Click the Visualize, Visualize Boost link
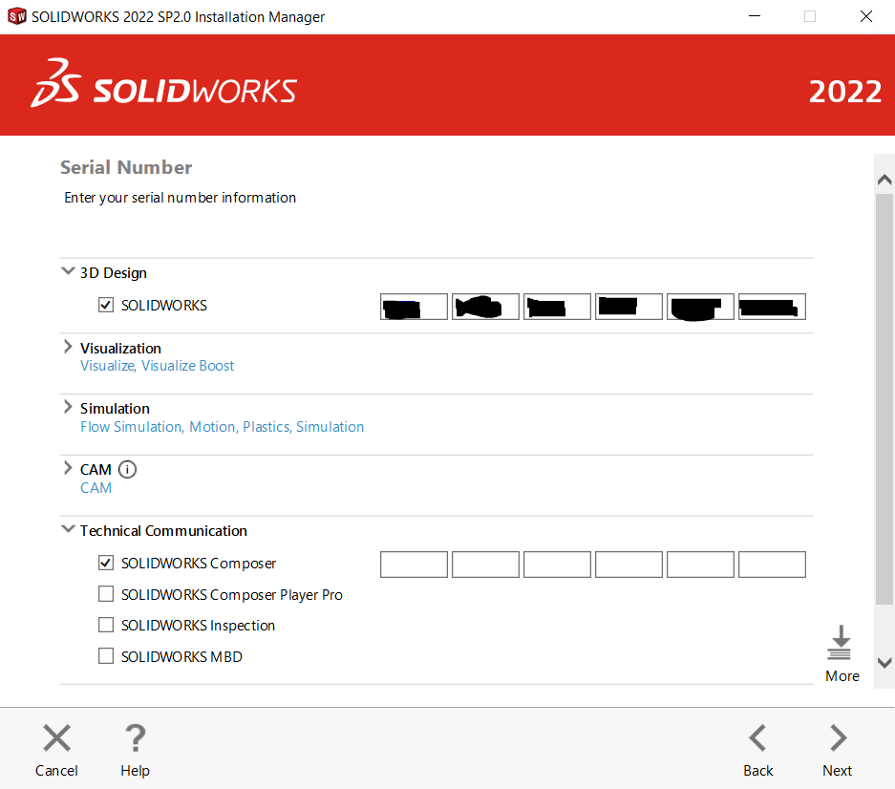 click(157, 366)
